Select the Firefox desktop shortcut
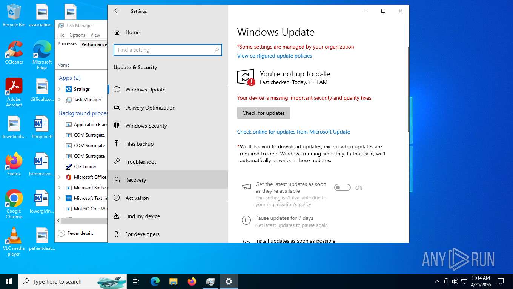This screenshot has height=289, width=513. coord(14,164)
